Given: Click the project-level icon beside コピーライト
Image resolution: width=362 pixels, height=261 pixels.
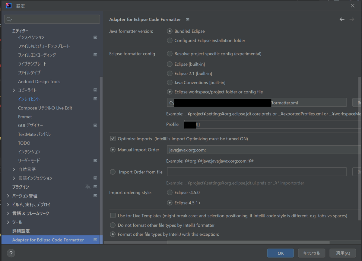Looking at the screenshot, I should point(95,90).
